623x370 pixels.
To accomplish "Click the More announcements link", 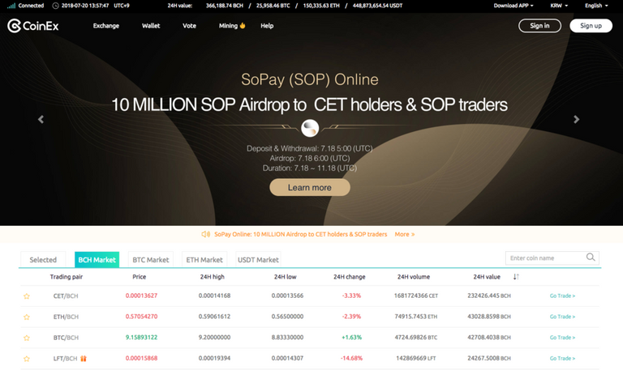I will [405, 234].
